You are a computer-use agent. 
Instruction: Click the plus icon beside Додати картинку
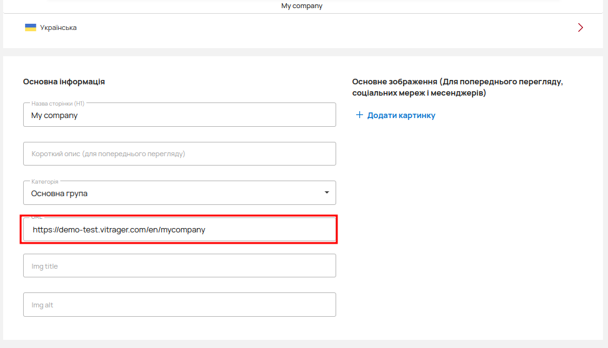pos(359,116)
